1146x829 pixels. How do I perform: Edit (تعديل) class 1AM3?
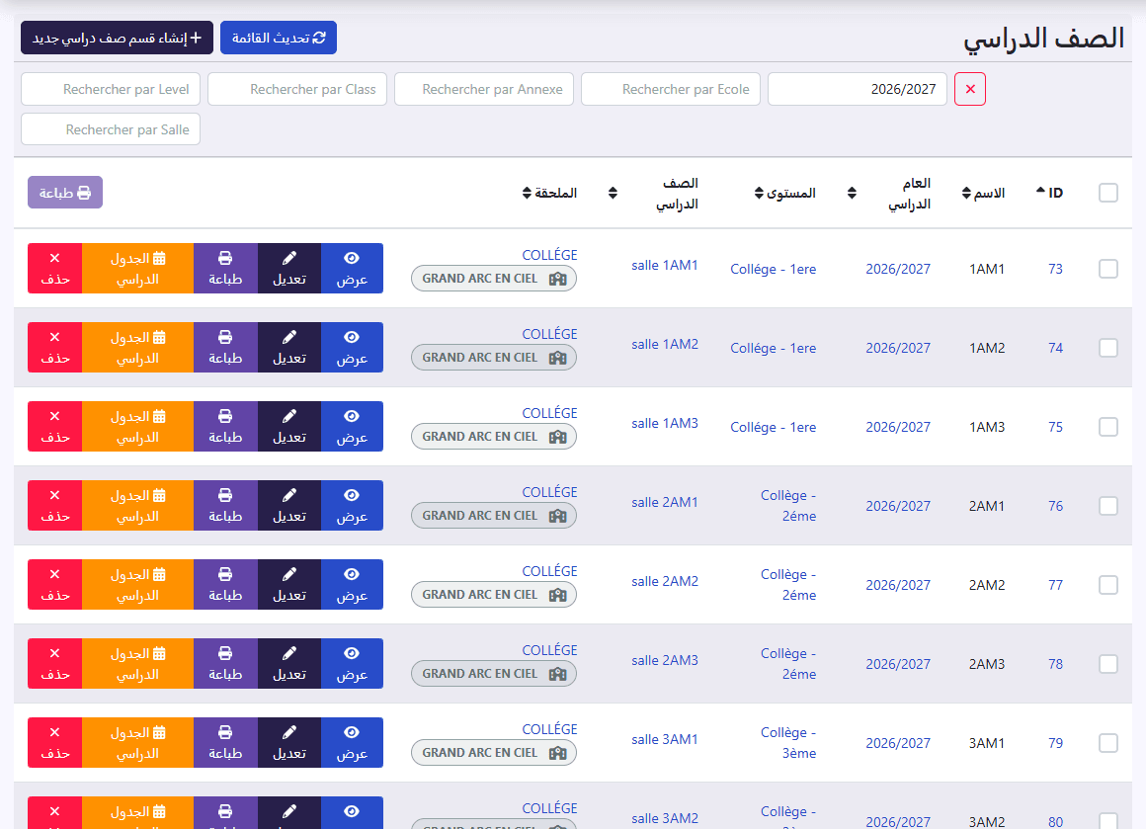tap(289, 426)
